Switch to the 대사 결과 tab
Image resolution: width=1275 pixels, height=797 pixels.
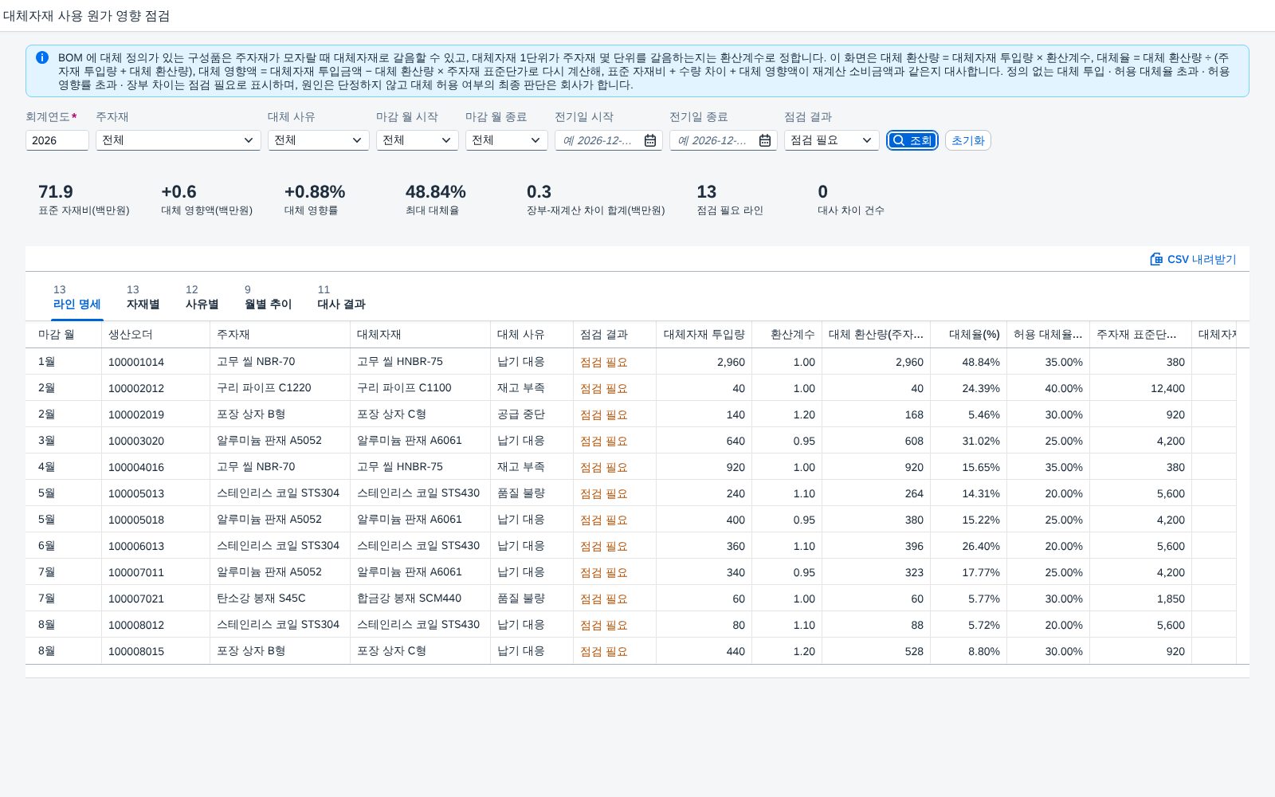click(341, 297)
